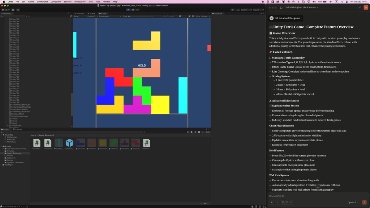Click the attach (+) icon in Claude's input bar
Image resolution: width=370 pixels, height=208 pixels.
pos(271,203)
